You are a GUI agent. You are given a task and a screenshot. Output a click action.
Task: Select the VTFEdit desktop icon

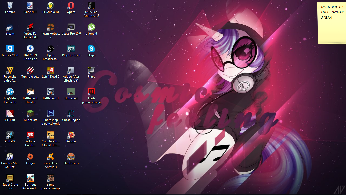point(10,113)
